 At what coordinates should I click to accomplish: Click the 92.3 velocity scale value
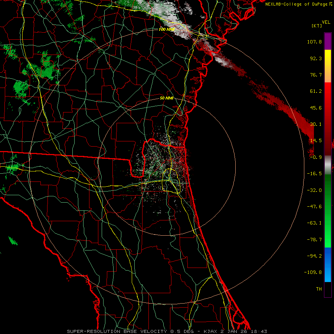(x=316, y=58)
